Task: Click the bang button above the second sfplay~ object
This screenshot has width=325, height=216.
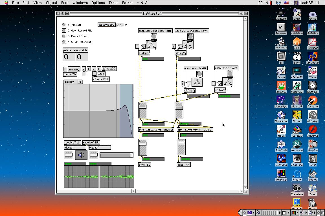Action: [x=190, y=37]
